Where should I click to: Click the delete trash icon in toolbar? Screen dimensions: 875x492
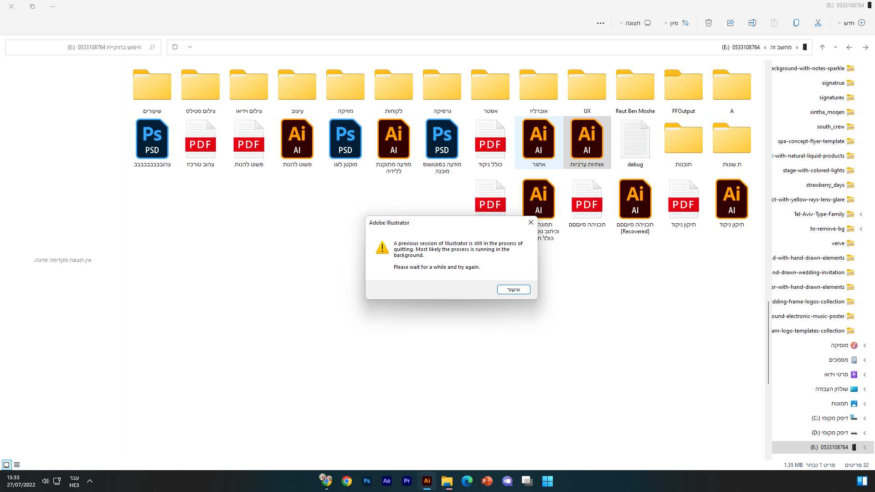(x=709, y=23)
